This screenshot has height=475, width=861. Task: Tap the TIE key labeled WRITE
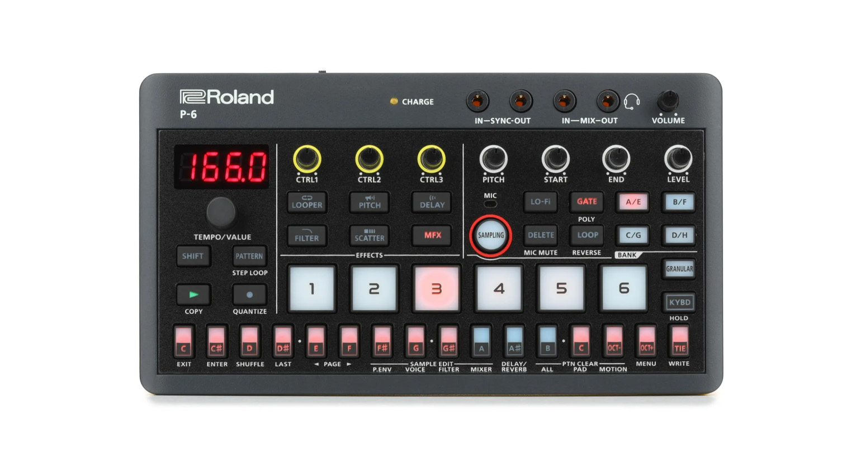[680, 341]
